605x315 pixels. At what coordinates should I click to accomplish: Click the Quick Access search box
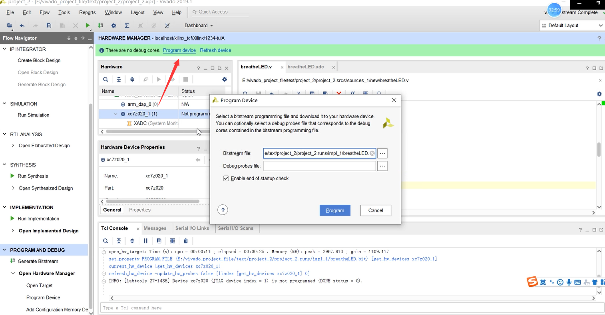tap(220, 12)
